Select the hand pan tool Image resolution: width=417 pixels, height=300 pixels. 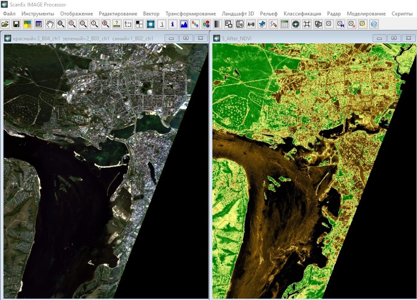pyautogui.click(x=50, y=24)
